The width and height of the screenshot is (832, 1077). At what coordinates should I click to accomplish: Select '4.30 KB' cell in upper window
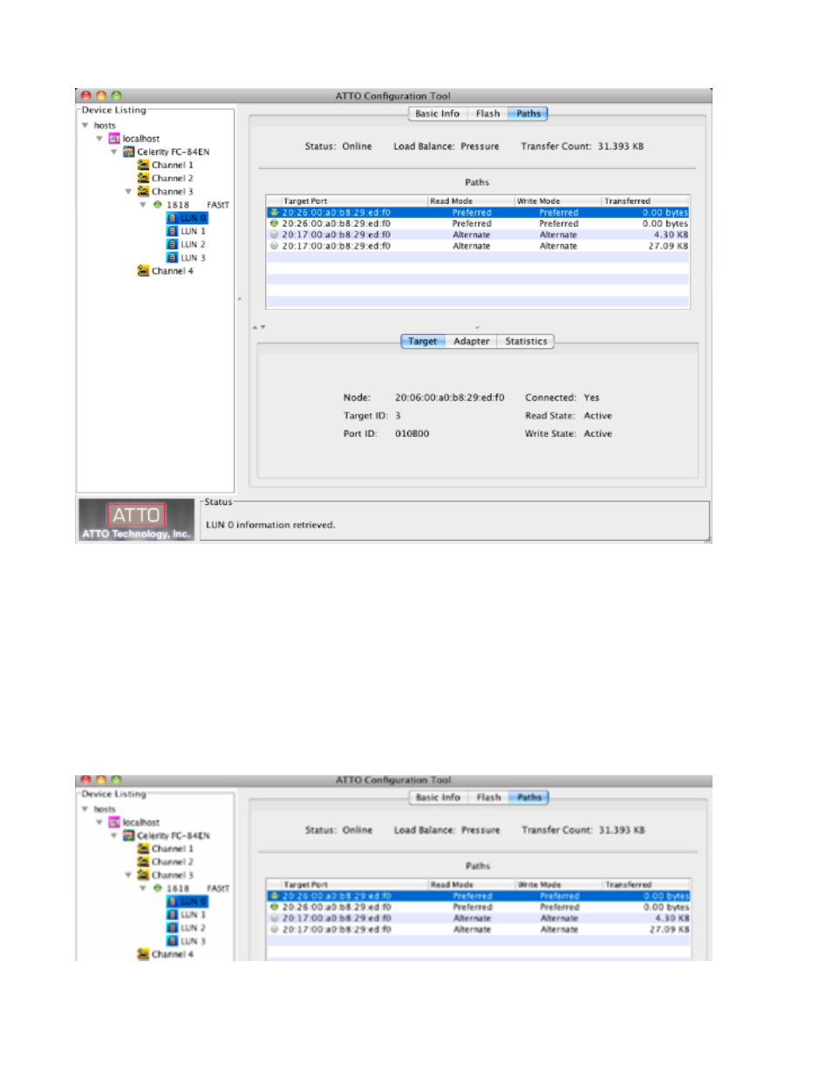click(x=671, y=235)
